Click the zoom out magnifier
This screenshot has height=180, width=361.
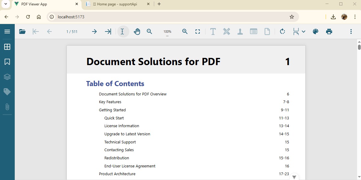tap(150, 31)
